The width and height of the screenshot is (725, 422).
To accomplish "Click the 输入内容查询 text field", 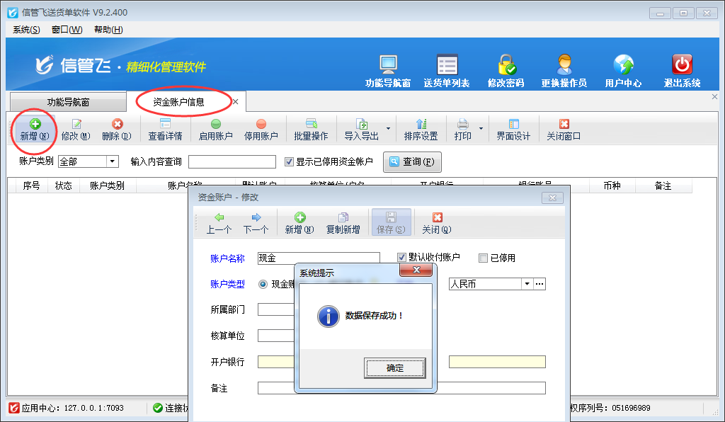I will point(232,161).
